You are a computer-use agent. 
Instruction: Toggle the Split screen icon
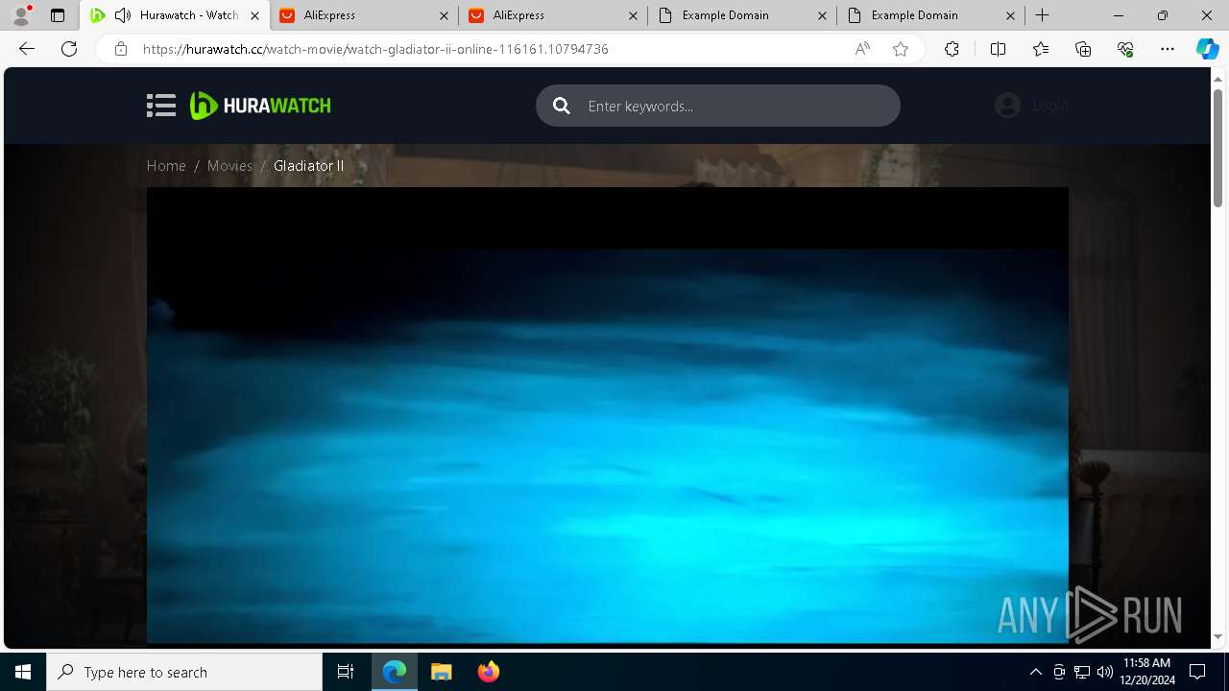pos(998,49)
